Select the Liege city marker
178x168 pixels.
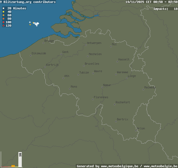point(127,78)
